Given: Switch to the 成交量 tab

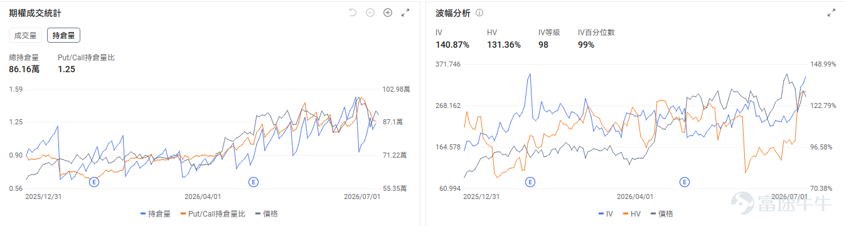Looking at the screenshot, I should tap(26, 36).
